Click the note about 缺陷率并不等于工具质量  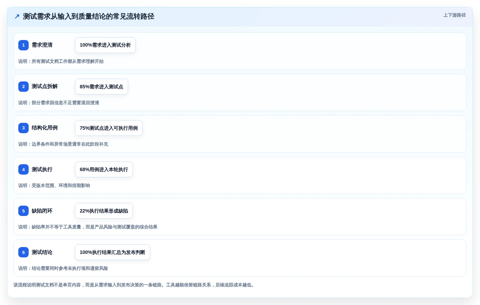[88, 227]
